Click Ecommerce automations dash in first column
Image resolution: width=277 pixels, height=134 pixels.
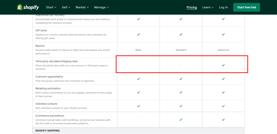pos(138,120)
